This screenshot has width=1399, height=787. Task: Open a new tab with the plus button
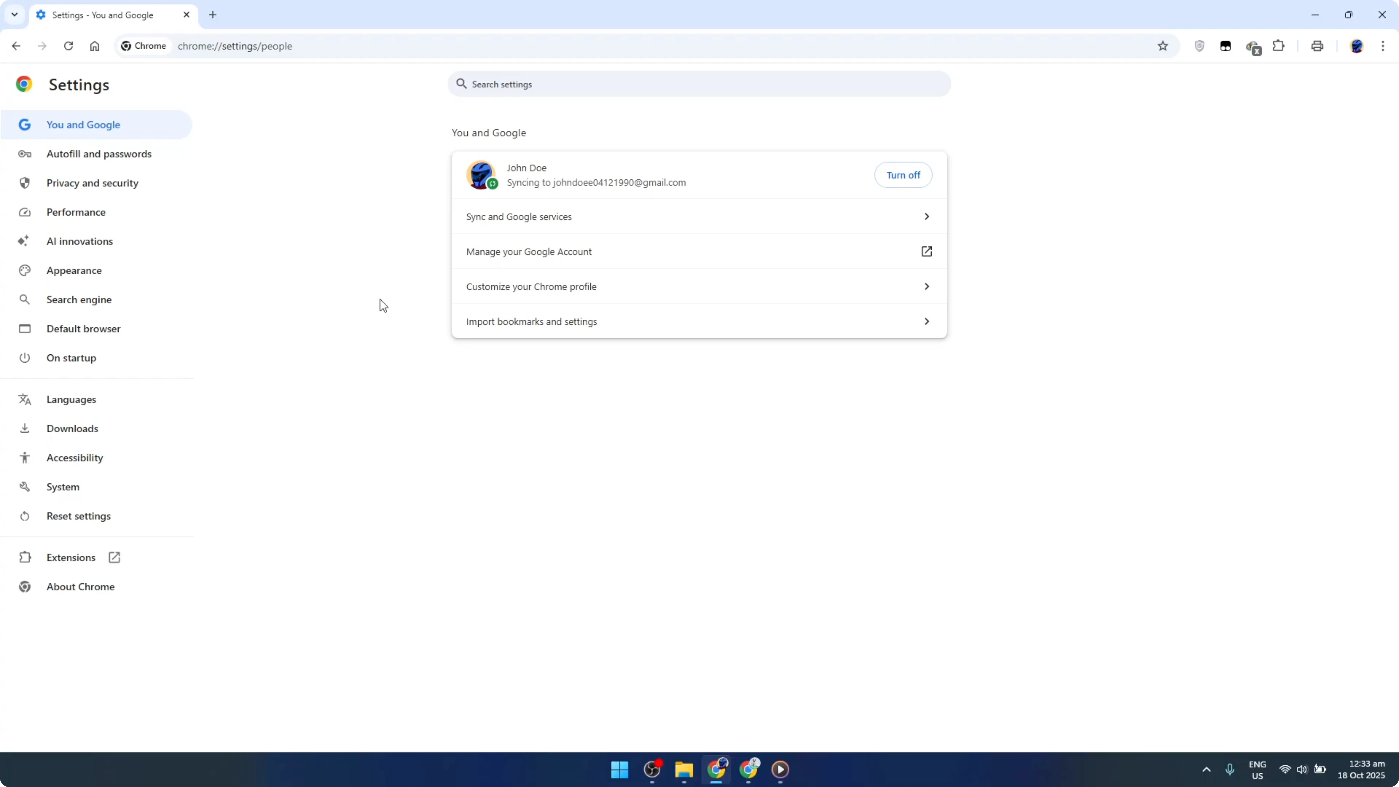pos(213,15)
